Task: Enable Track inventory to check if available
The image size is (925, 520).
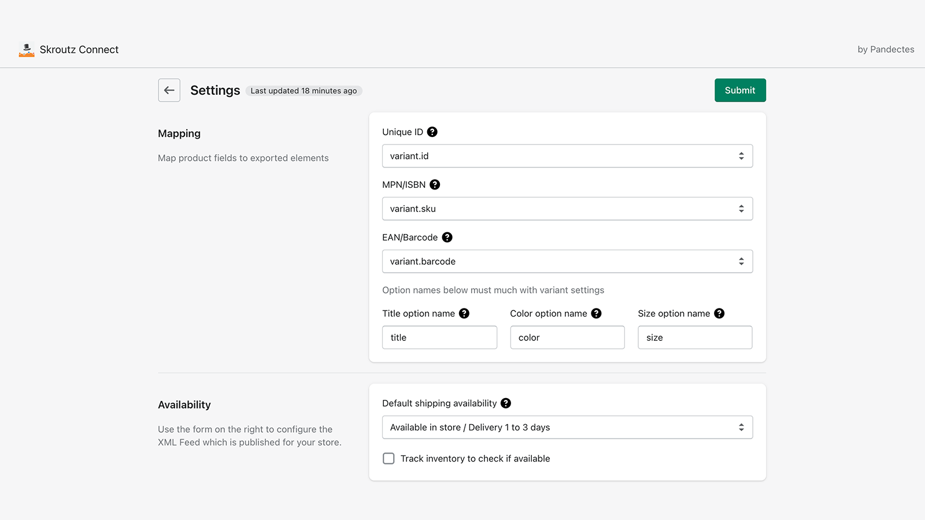Action: pyautogui.click(x=389, y=458)
